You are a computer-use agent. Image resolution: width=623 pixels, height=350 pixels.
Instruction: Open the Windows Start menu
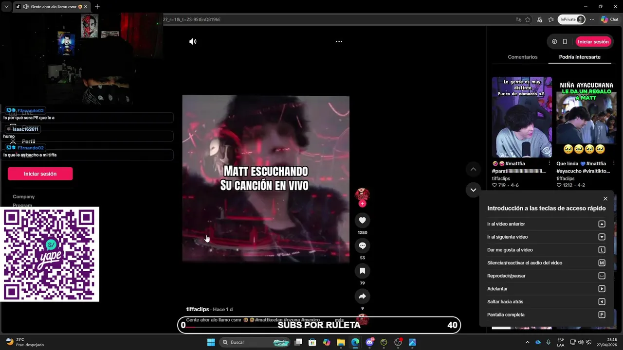pos(211,342)
